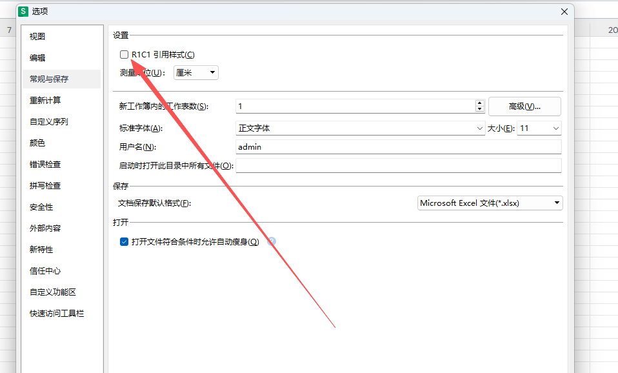
Task: Open the 安全性 settings category
Action: point(41,207)
